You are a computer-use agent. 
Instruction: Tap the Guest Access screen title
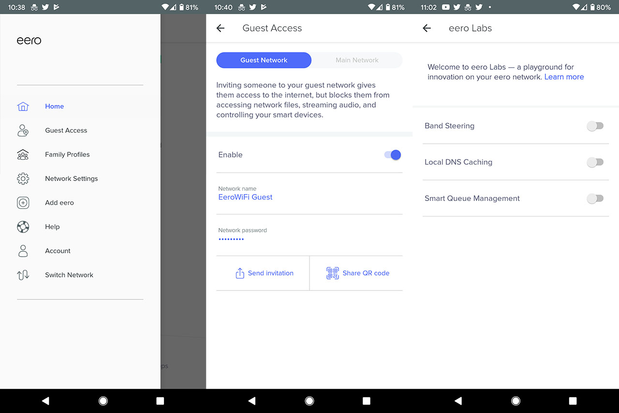pyautogui.click(x=272, y=28)
